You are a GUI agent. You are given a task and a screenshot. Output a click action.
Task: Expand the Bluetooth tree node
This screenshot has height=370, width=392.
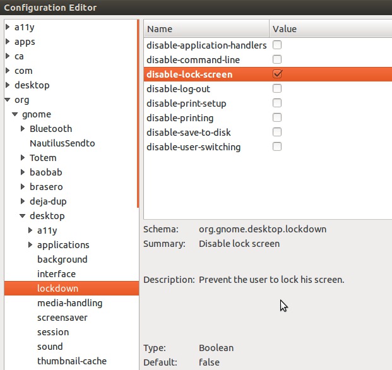(x=23, y=129)
